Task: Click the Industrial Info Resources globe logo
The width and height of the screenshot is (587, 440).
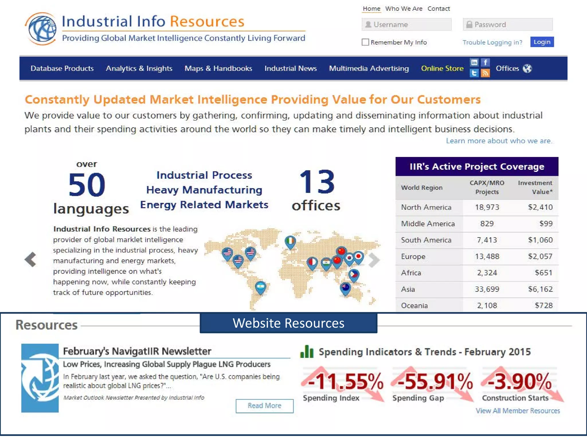Action: coord(41,29)
